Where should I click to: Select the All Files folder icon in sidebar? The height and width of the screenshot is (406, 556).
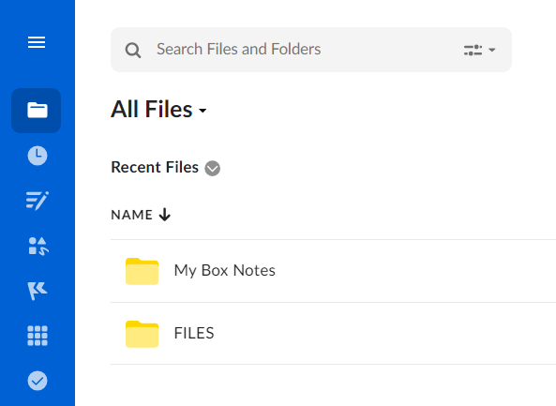37,111
